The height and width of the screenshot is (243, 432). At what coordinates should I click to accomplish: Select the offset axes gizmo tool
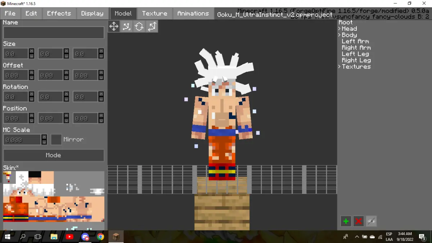(x=127, y=26)
